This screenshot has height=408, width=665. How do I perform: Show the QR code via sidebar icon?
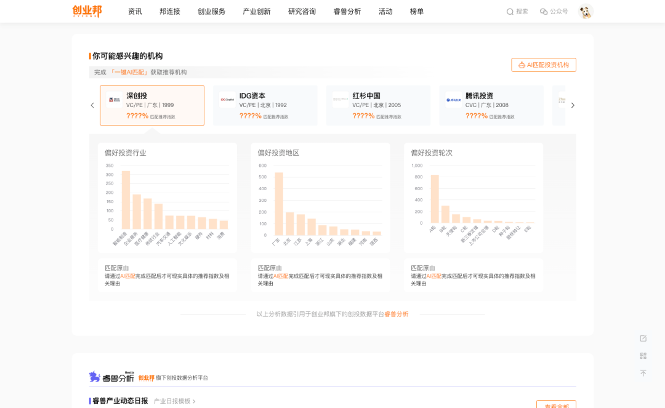click(x=643, y=355)
